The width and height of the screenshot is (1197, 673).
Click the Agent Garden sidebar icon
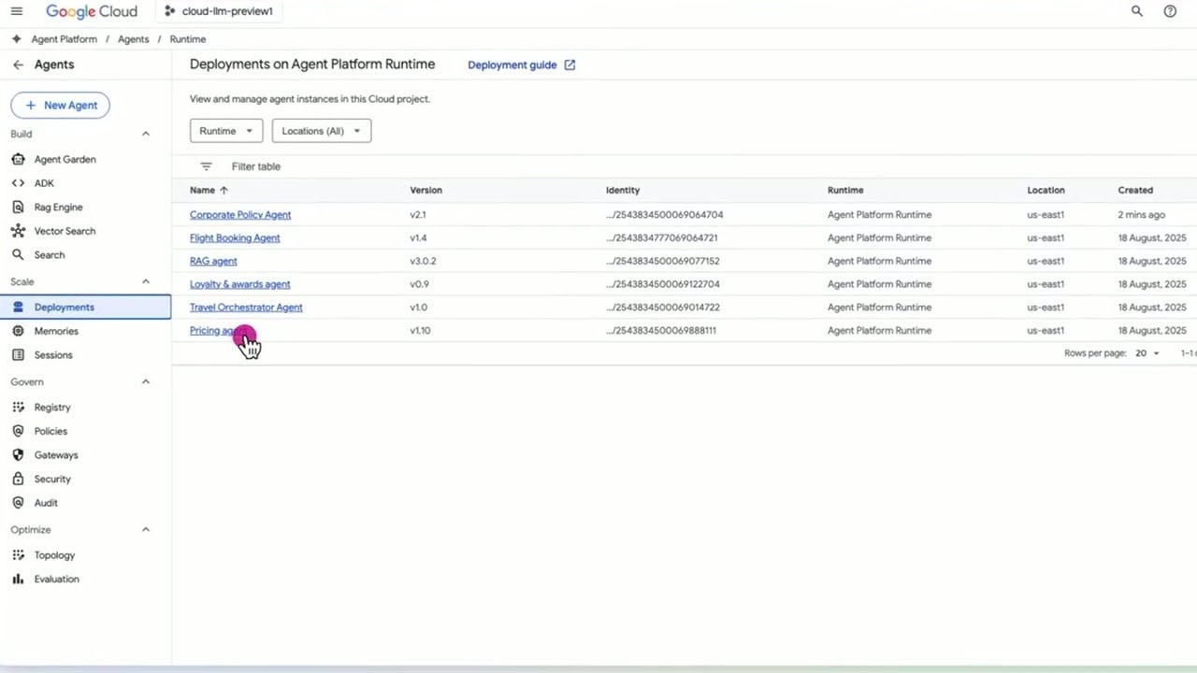click(x=18, y=159)
